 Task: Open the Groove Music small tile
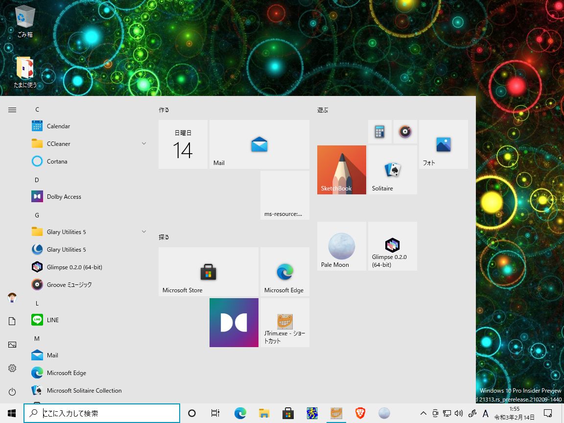(x=405, y=132)
